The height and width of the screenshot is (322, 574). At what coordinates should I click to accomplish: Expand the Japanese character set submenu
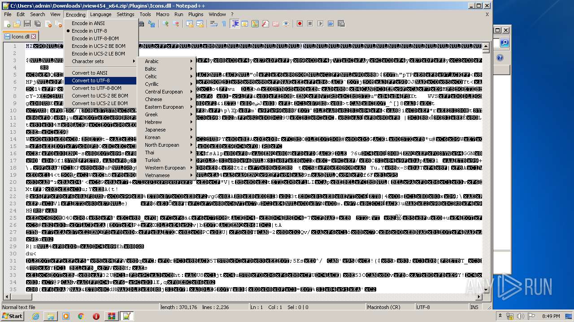pyautogui.click(x=167, y=130)
